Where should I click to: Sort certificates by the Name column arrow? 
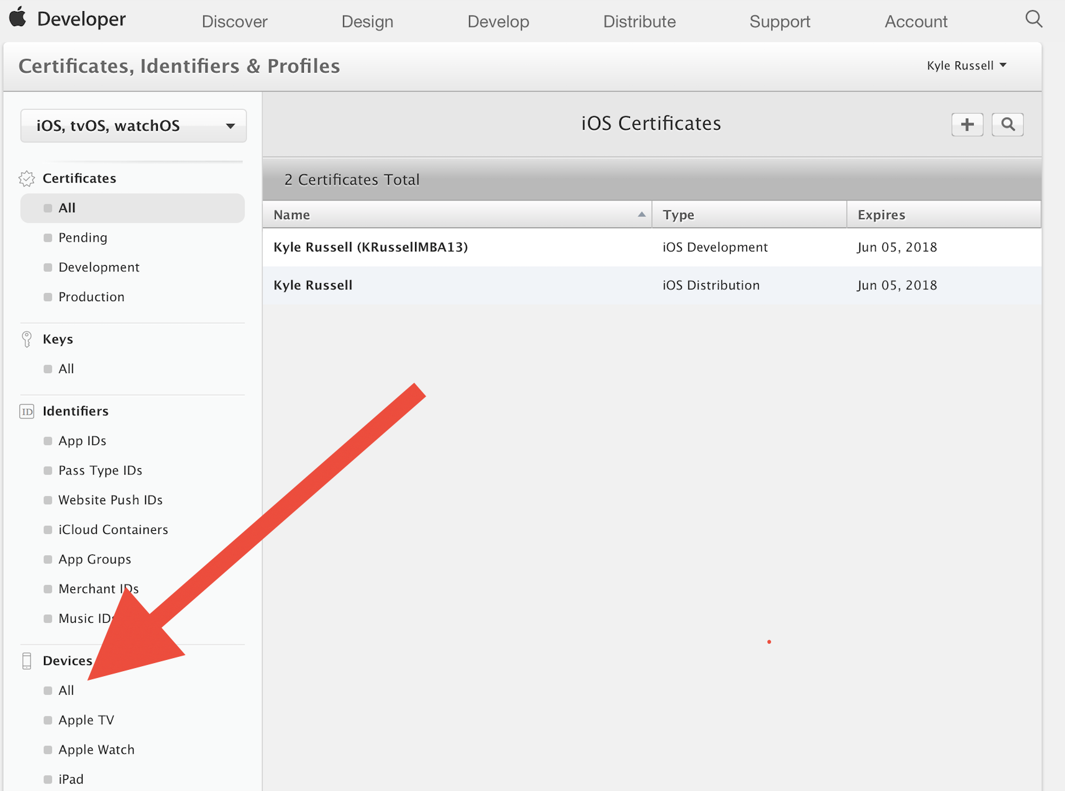(641, 214)
